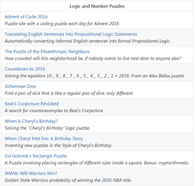The width and height of the screenshot is (195, 186).
Task: Open the Countdown to 2016 link
Action: coord(25,69)
